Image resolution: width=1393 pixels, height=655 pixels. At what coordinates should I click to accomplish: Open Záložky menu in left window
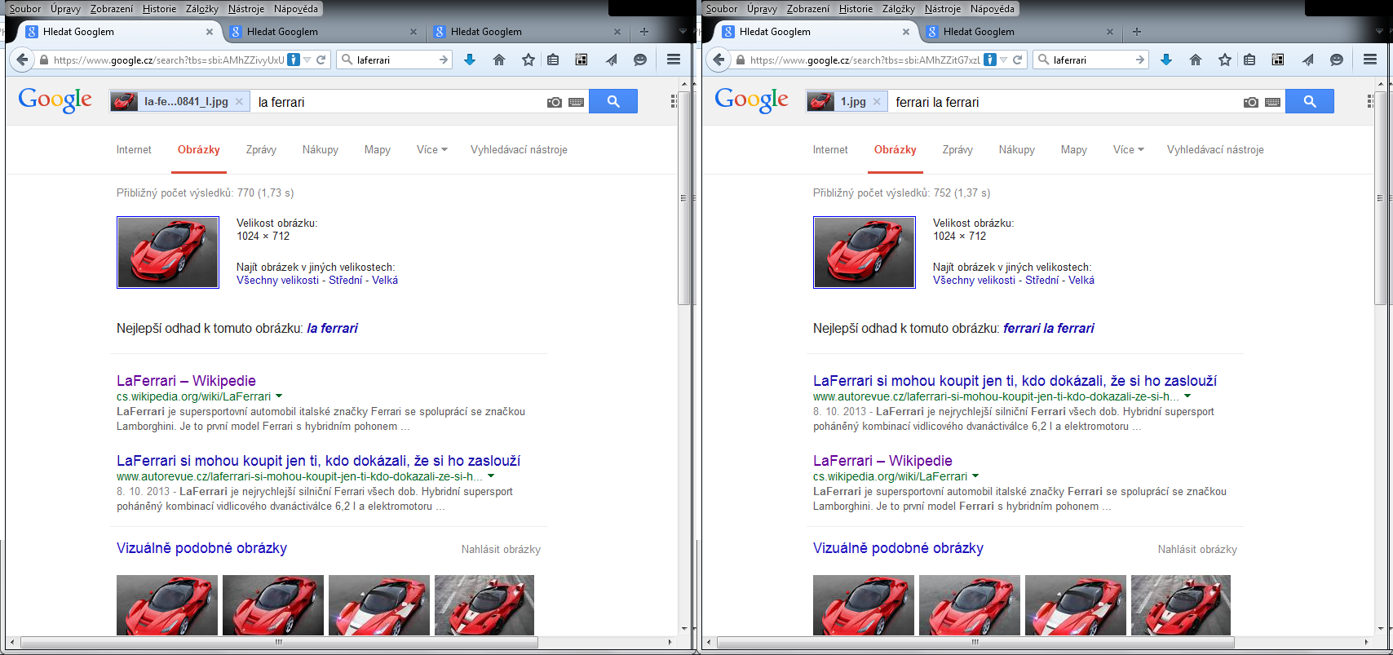point(202,9)
